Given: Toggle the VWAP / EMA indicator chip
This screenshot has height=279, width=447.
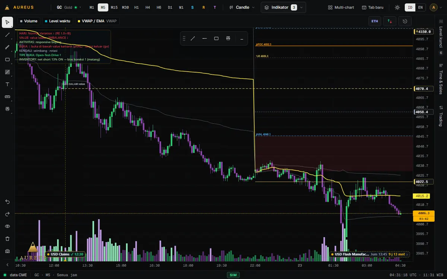Looking at the screenshot, I should (97, 21).
